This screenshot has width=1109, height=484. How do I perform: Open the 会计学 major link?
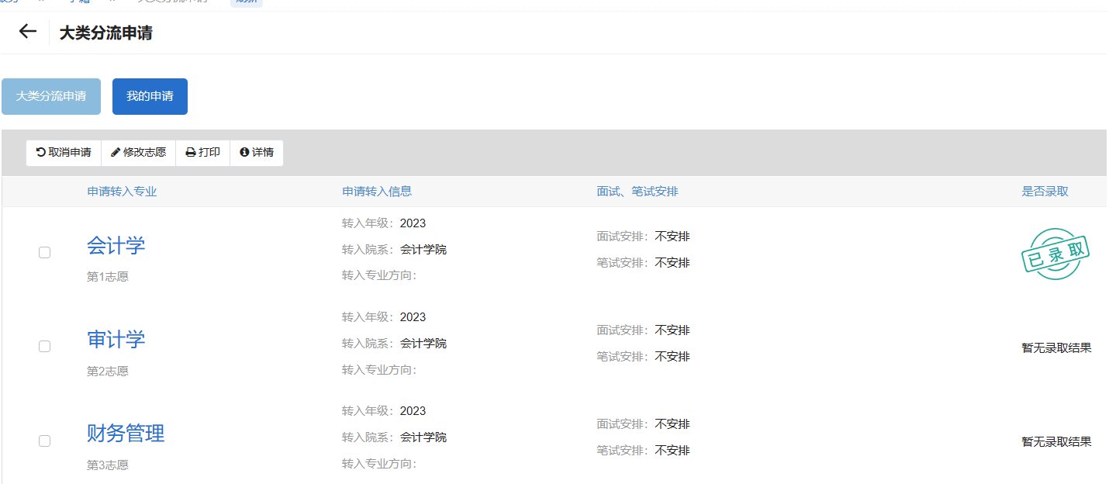click(116, 246)
